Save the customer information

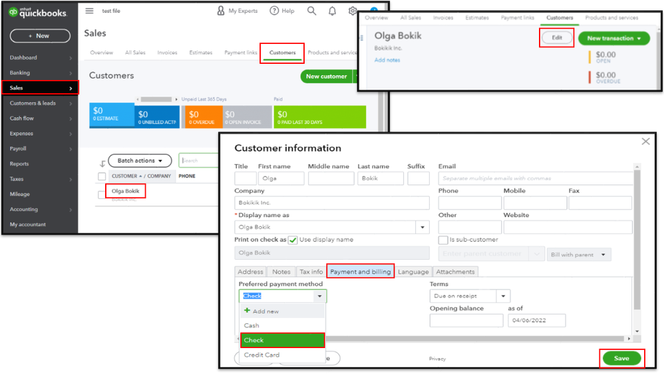coord(621,358)
